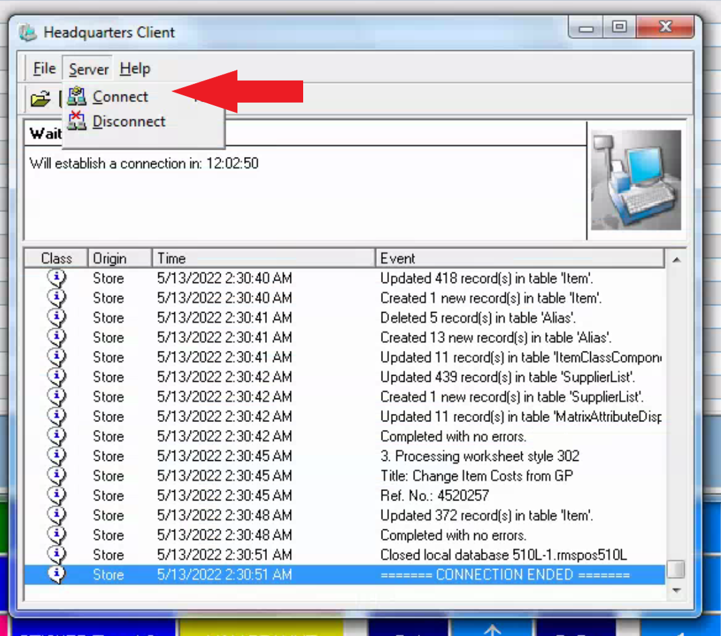Select 'Deleted 5 record(s) in table Alias' row

[345, 318]
